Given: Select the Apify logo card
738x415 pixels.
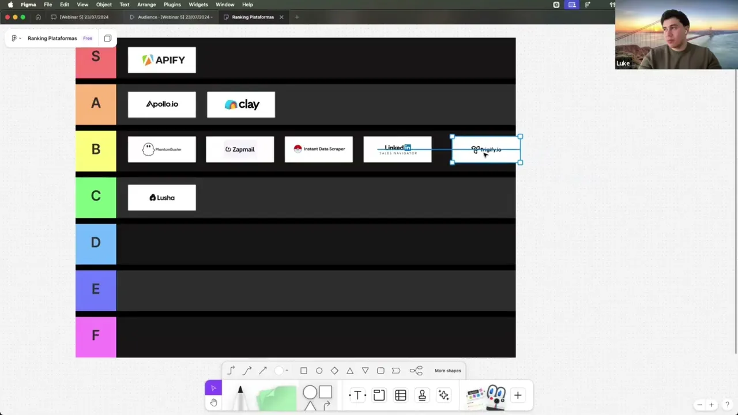Looking at the screenshot, I should pyautogui.click(x=162, y=60).
